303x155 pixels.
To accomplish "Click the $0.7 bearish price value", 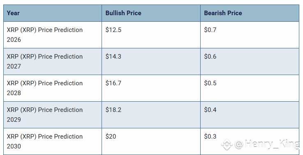I will click(x=210, y=30).
